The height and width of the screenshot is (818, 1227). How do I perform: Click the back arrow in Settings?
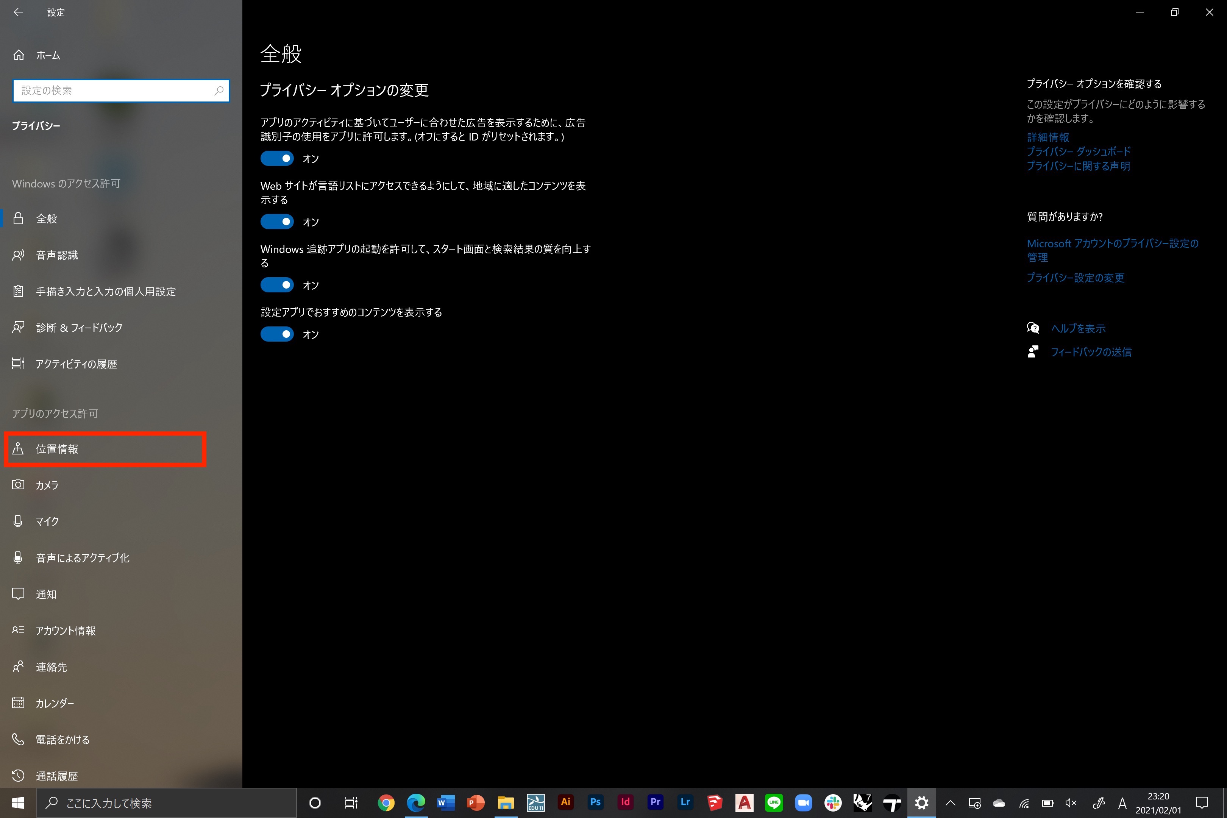click(18, 12)
